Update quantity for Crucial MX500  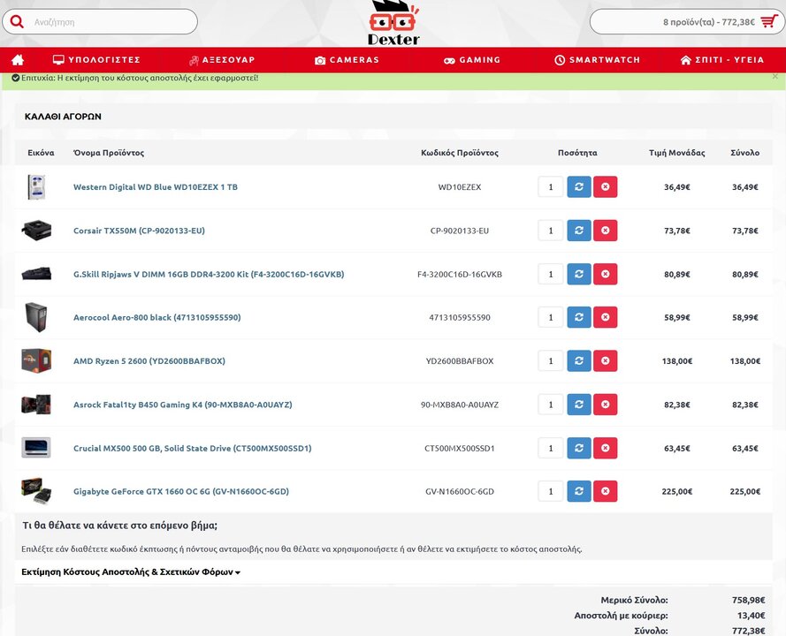[579, 448]
